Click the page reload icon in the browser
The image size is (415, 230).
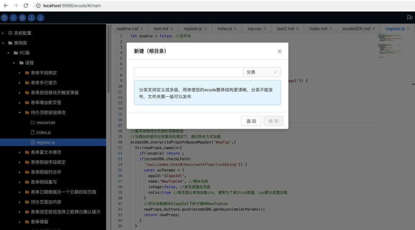[25, 5]
